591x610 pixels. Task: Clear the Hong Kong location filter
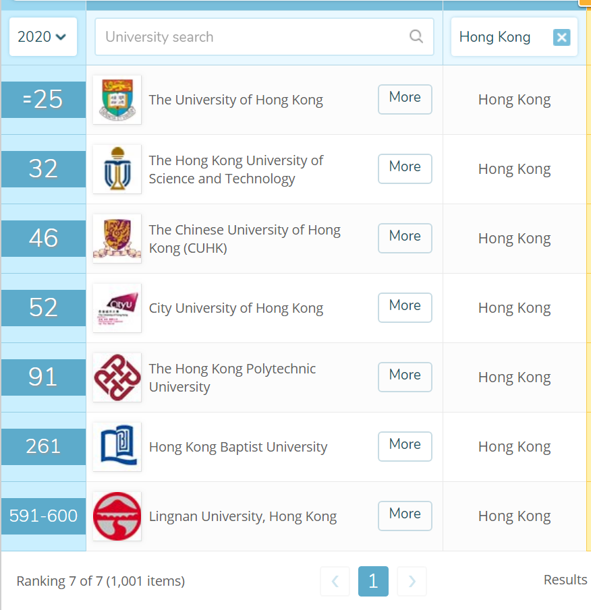(561, 37)
